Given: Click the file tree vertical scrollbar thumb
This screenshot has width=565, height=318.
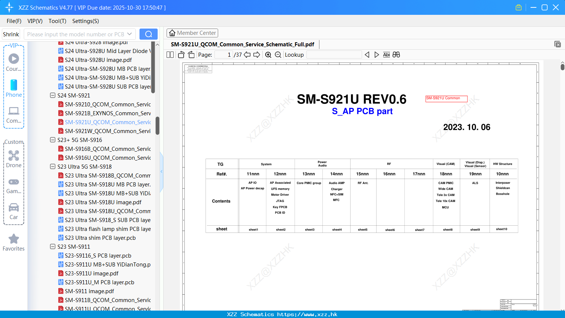Looking at the screenshot, I should coord(157,126).
